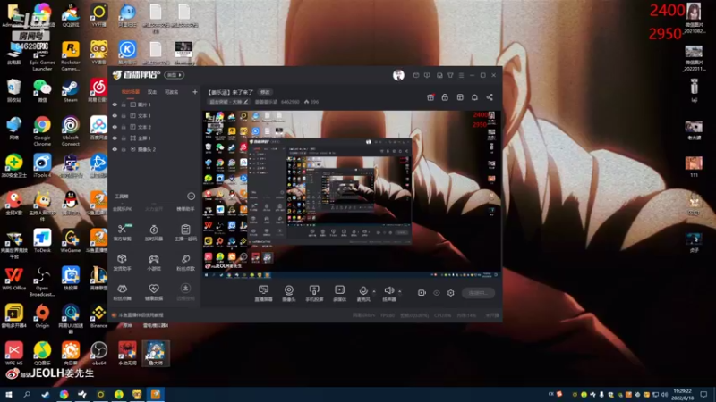
Task: Open mode switch pill beside app logo
Action: pos(174,75)
